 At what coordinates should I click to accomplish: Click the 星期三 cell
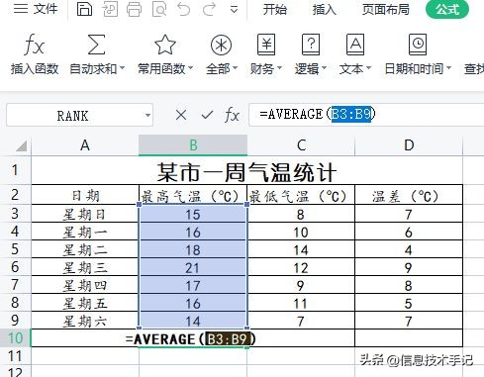pyautogui.click(x=85, y=267)
